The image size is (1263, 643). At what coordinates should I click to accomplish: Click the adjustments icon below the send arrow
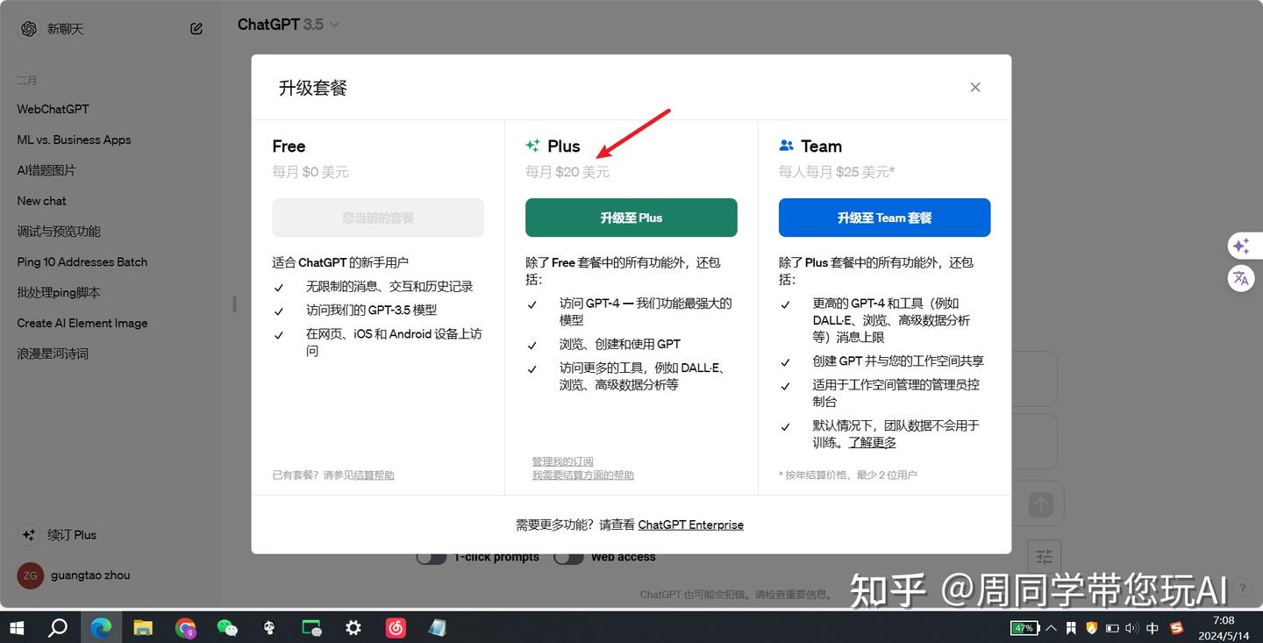[x=1043, y=556]
